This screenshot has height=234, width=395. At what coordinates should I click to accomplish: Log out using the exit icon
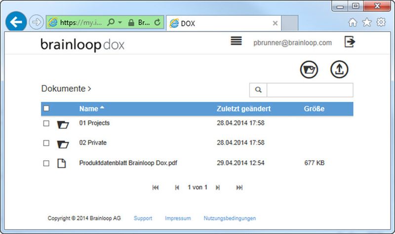[x=350, y=41]
